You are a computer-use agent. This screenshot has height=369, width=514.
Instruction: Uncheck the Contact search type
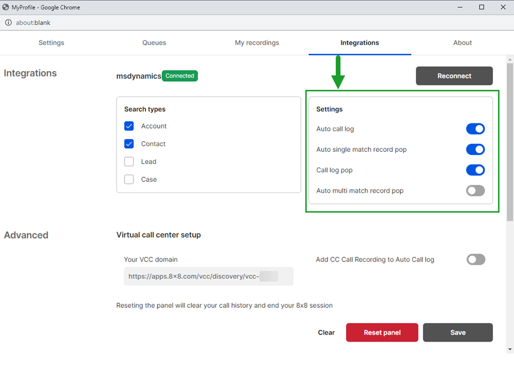(129, 144)
